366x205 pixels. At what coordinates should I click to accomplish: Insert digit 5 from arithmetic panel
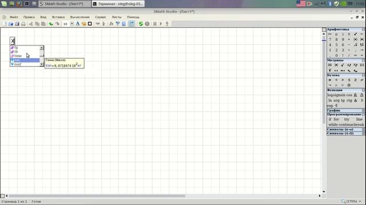tap(336, 45)
